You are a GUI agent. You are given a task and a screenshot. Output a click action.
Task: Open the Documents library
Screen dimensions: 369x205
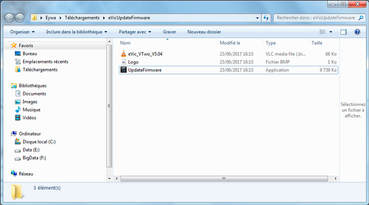(34, 94)
